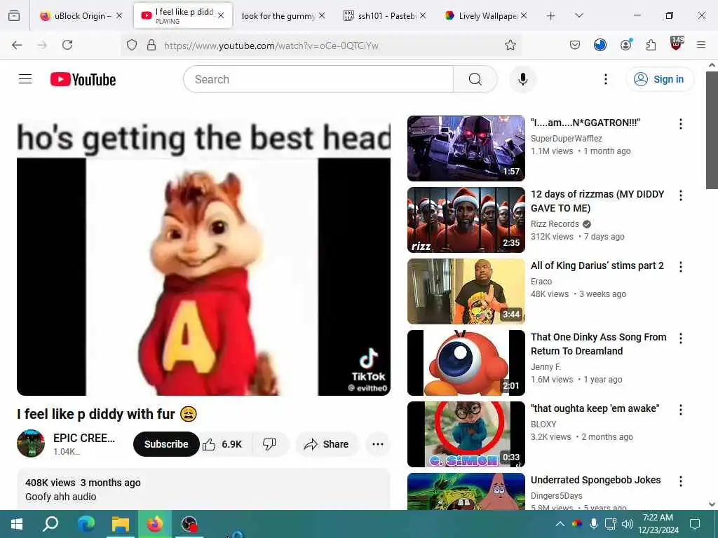Share this video
This screenshot has width=718, height=538.
(327, 444)
